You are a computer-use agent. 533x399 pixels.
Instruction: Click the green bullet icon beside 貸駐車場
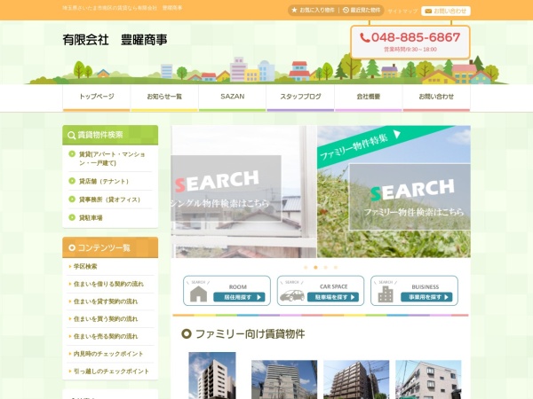pyautogui.click(x=72, y=217)
